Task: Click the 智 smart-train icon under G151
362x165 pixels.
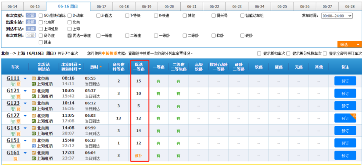Action: (x=13, y=146)
